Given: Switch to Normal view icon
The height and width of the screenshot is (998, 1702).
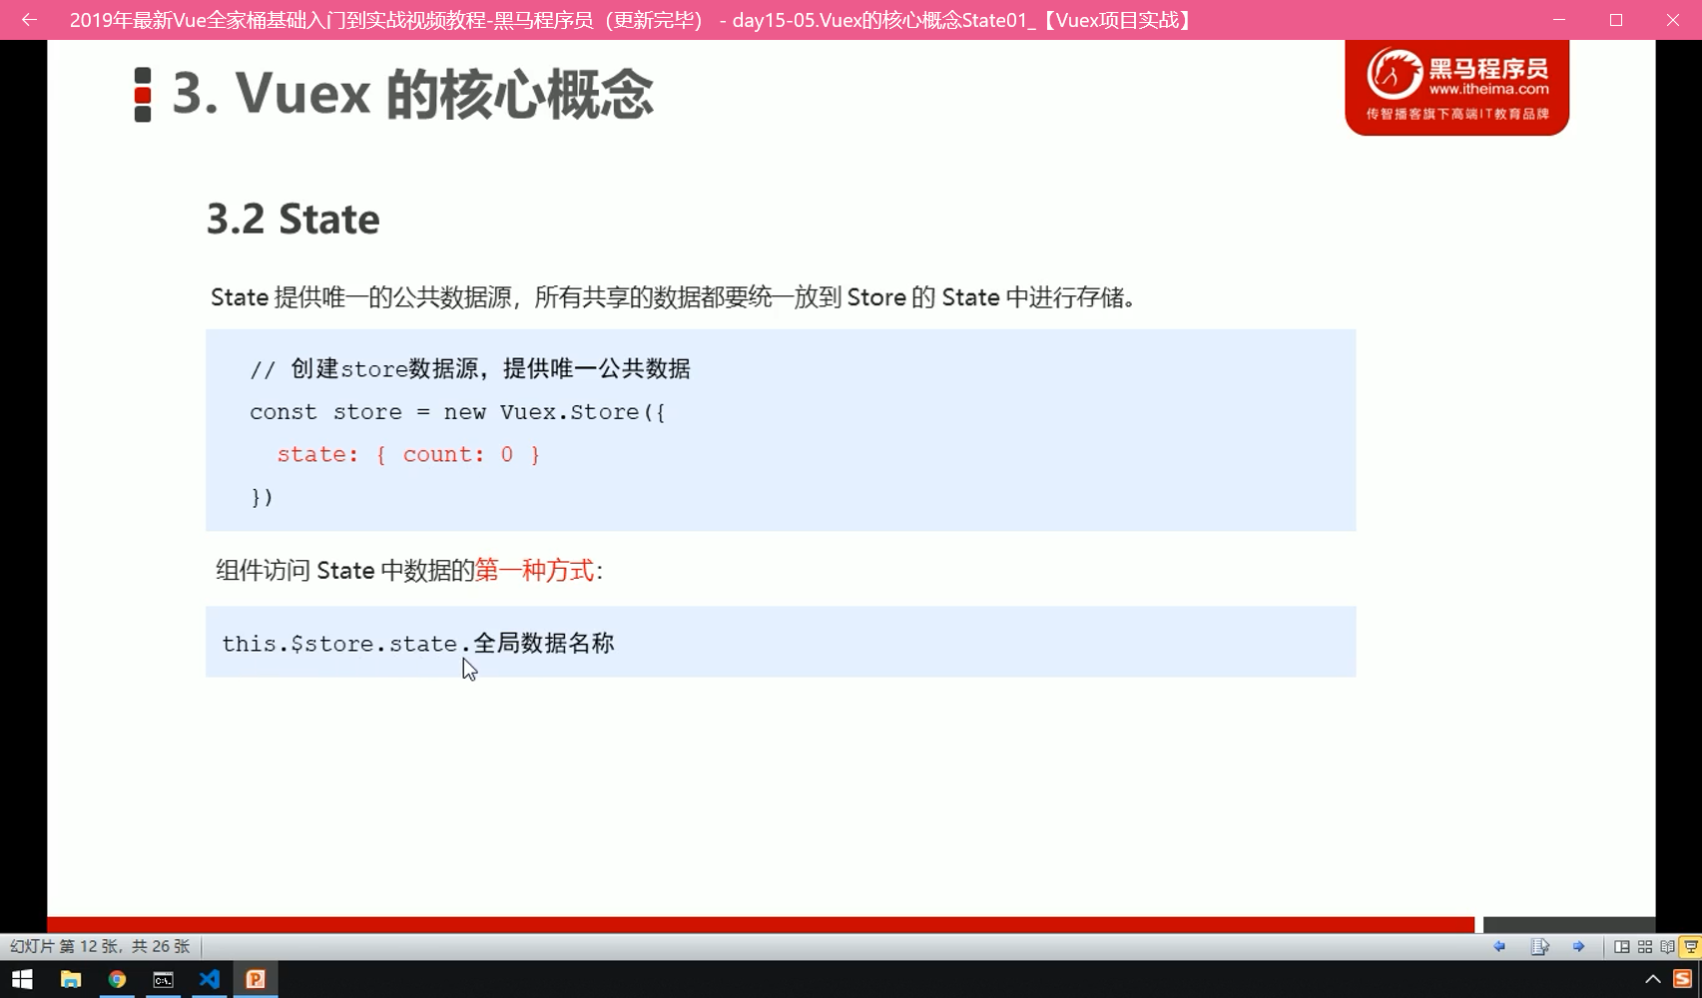Looking at the screenshot, I should pos(1622,946).
